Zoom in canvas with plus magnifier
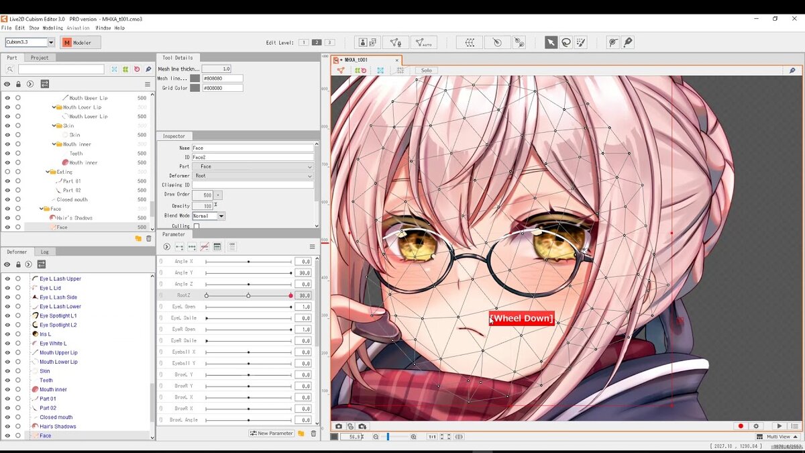 pyautogui.click(x=413, y=437)
